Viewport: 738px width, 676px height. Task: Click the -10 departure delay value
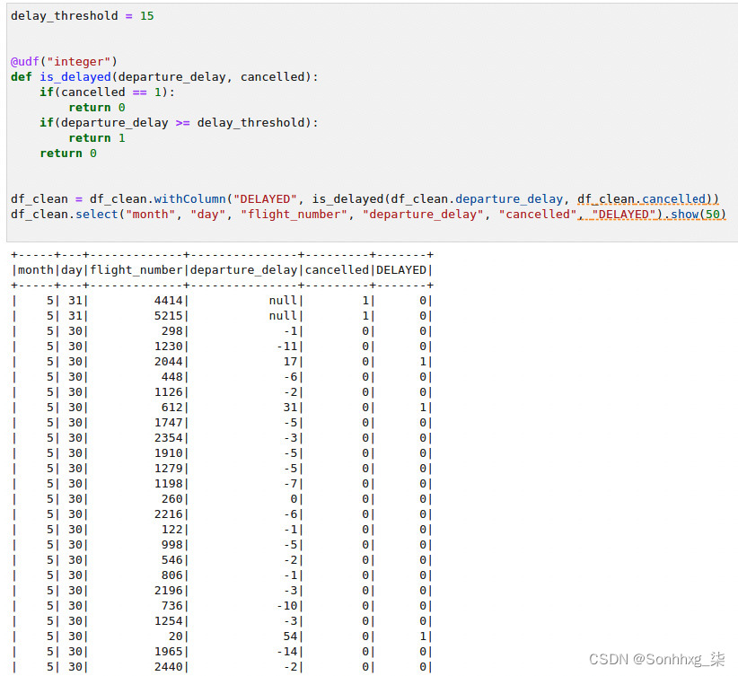tap(286, 606)
